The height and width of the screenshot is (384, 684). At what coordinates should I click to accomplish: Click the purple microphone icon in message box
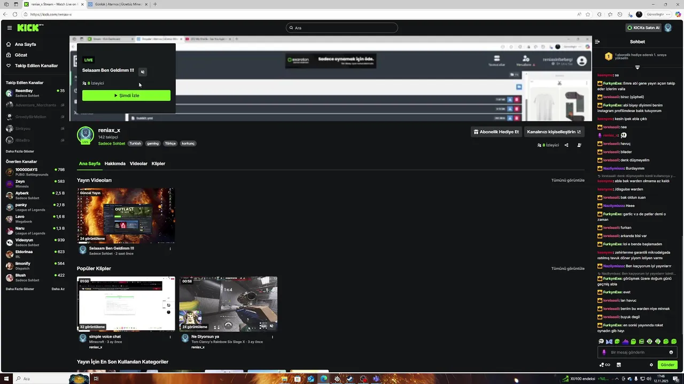click(604, 353)
